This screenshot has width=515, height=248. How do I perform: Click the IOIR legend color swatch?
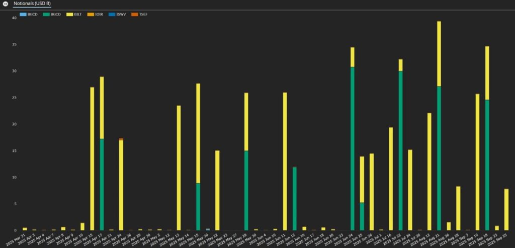point(91,14)
